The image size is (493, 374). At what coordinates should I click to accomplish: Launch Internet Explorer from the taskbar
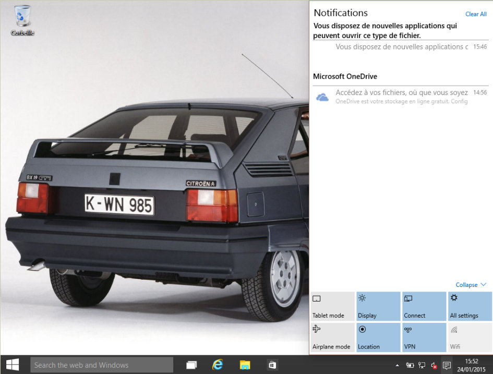point(218,365)
